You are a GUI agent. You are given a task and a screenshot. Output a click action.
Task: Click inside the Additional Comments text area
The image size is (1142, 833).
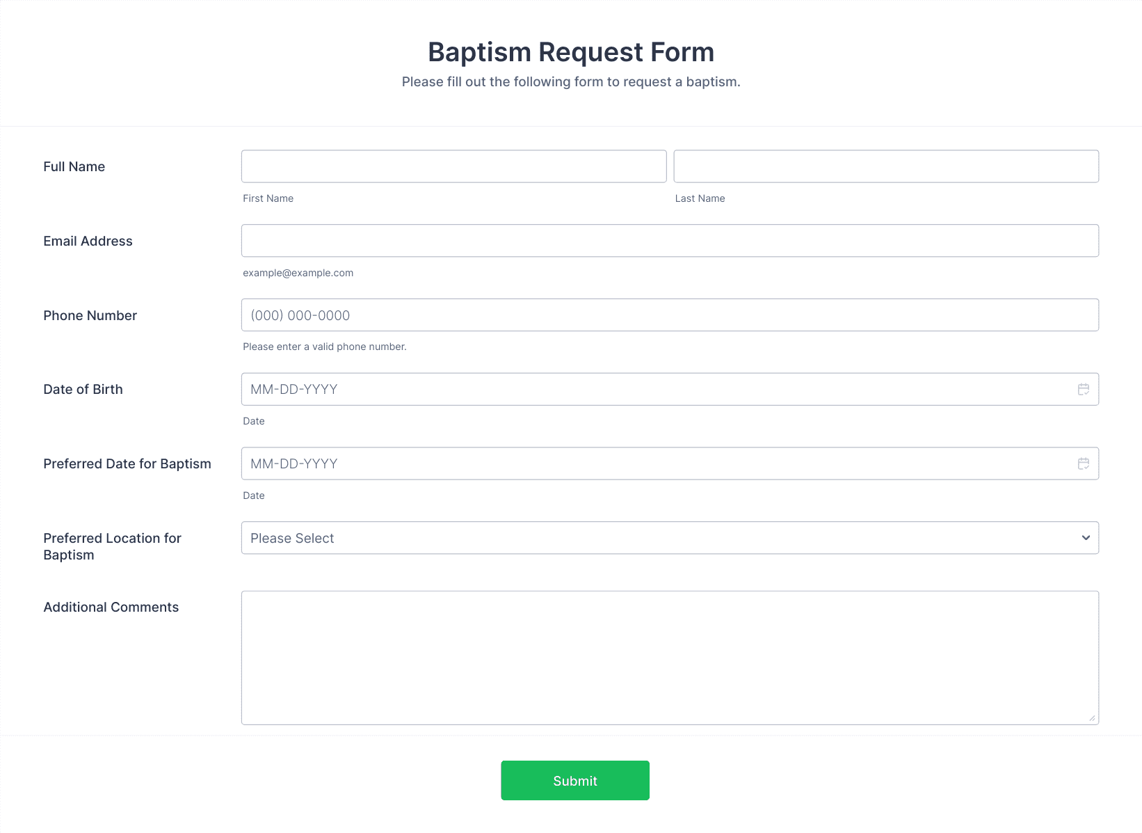point(670,658)
